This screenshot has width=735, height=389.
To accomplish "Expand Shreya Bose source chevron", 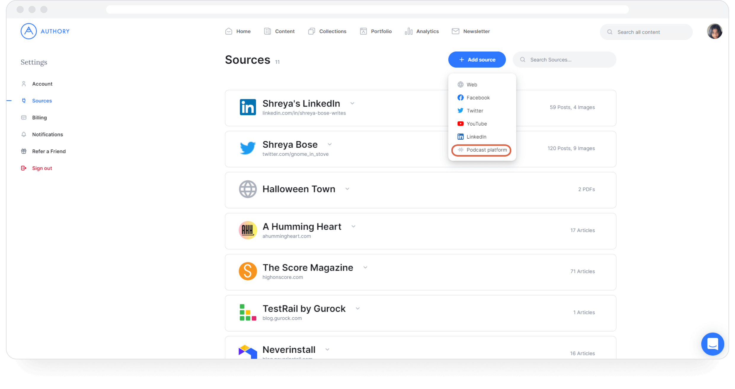I will tap(330, 144).
